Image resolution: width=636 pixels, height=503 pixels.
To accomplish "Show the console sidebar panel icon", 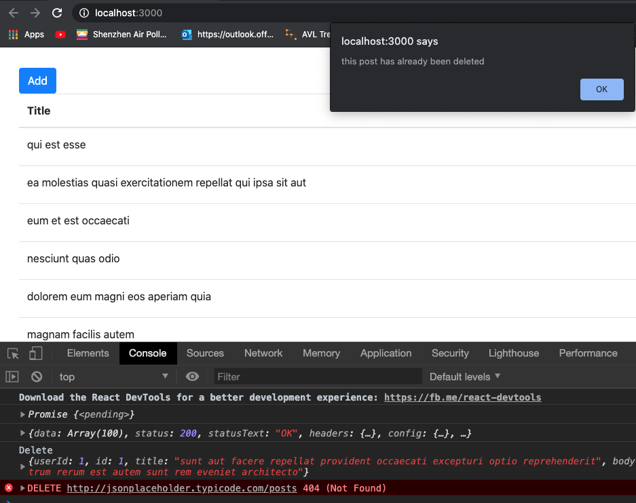I will 12,376.
